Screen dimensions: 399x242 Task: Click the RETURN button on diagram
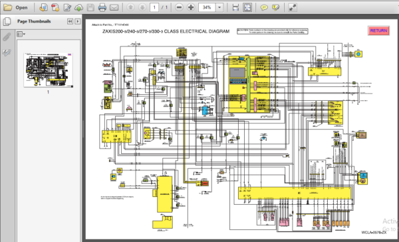tap(378, 30)
